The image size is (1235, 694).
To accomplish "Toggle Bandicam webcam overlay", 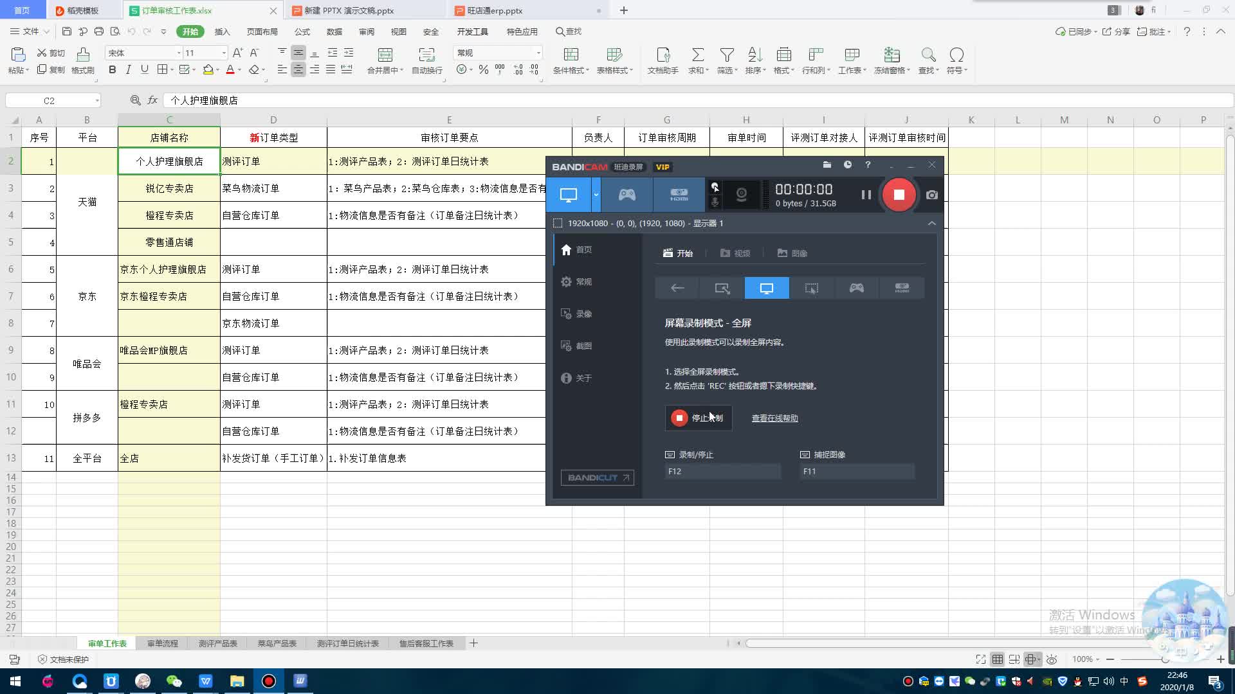I will pyautogui.click(x=741, y=195).
